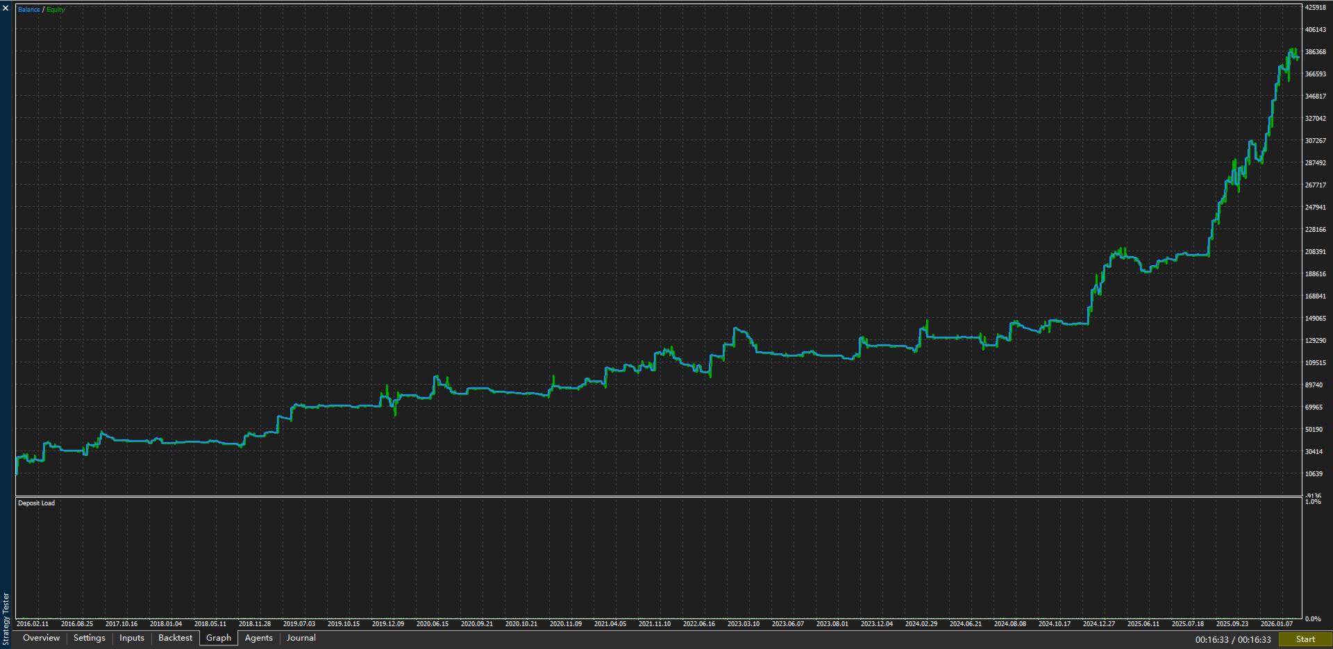Click the Deposit Load label

click(36, 503)
